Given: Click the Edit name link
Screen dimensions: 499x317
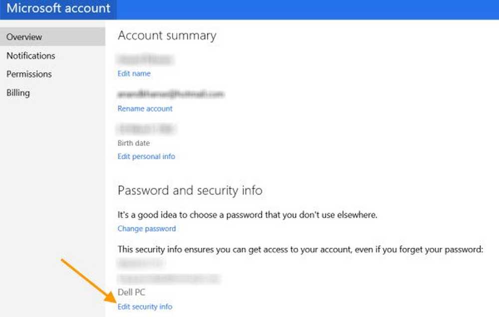Looking at the screenshot, I should (134, 73).
